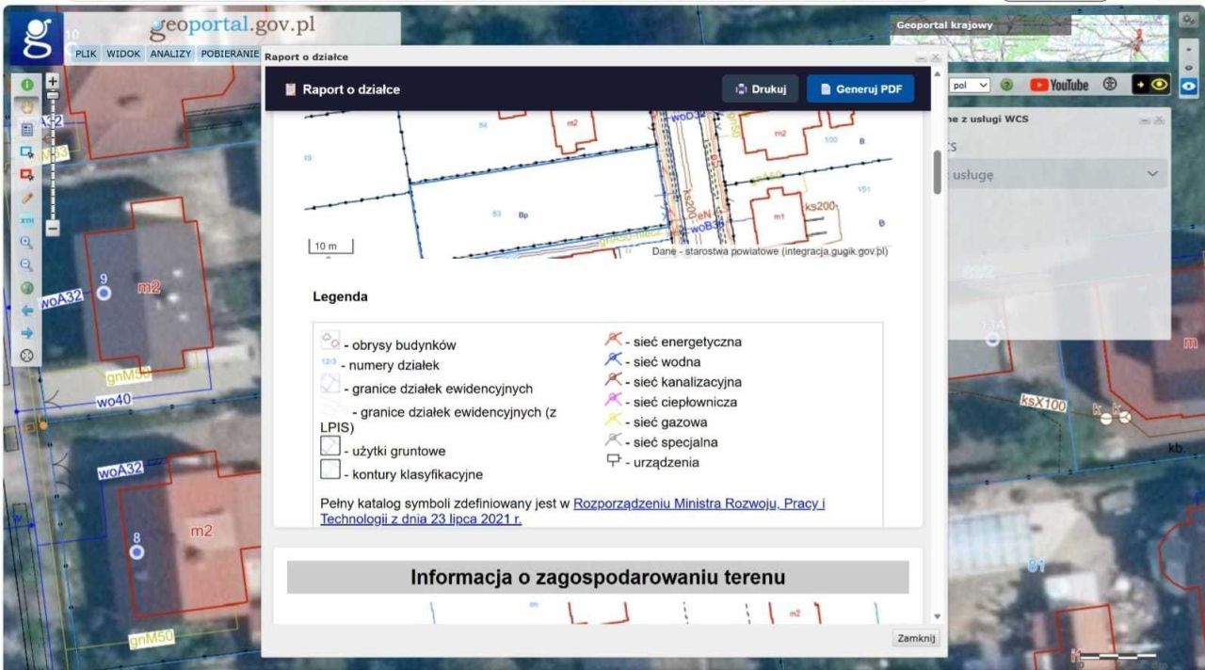Activate the zoom-out magnifier tool

click(27, 265)
